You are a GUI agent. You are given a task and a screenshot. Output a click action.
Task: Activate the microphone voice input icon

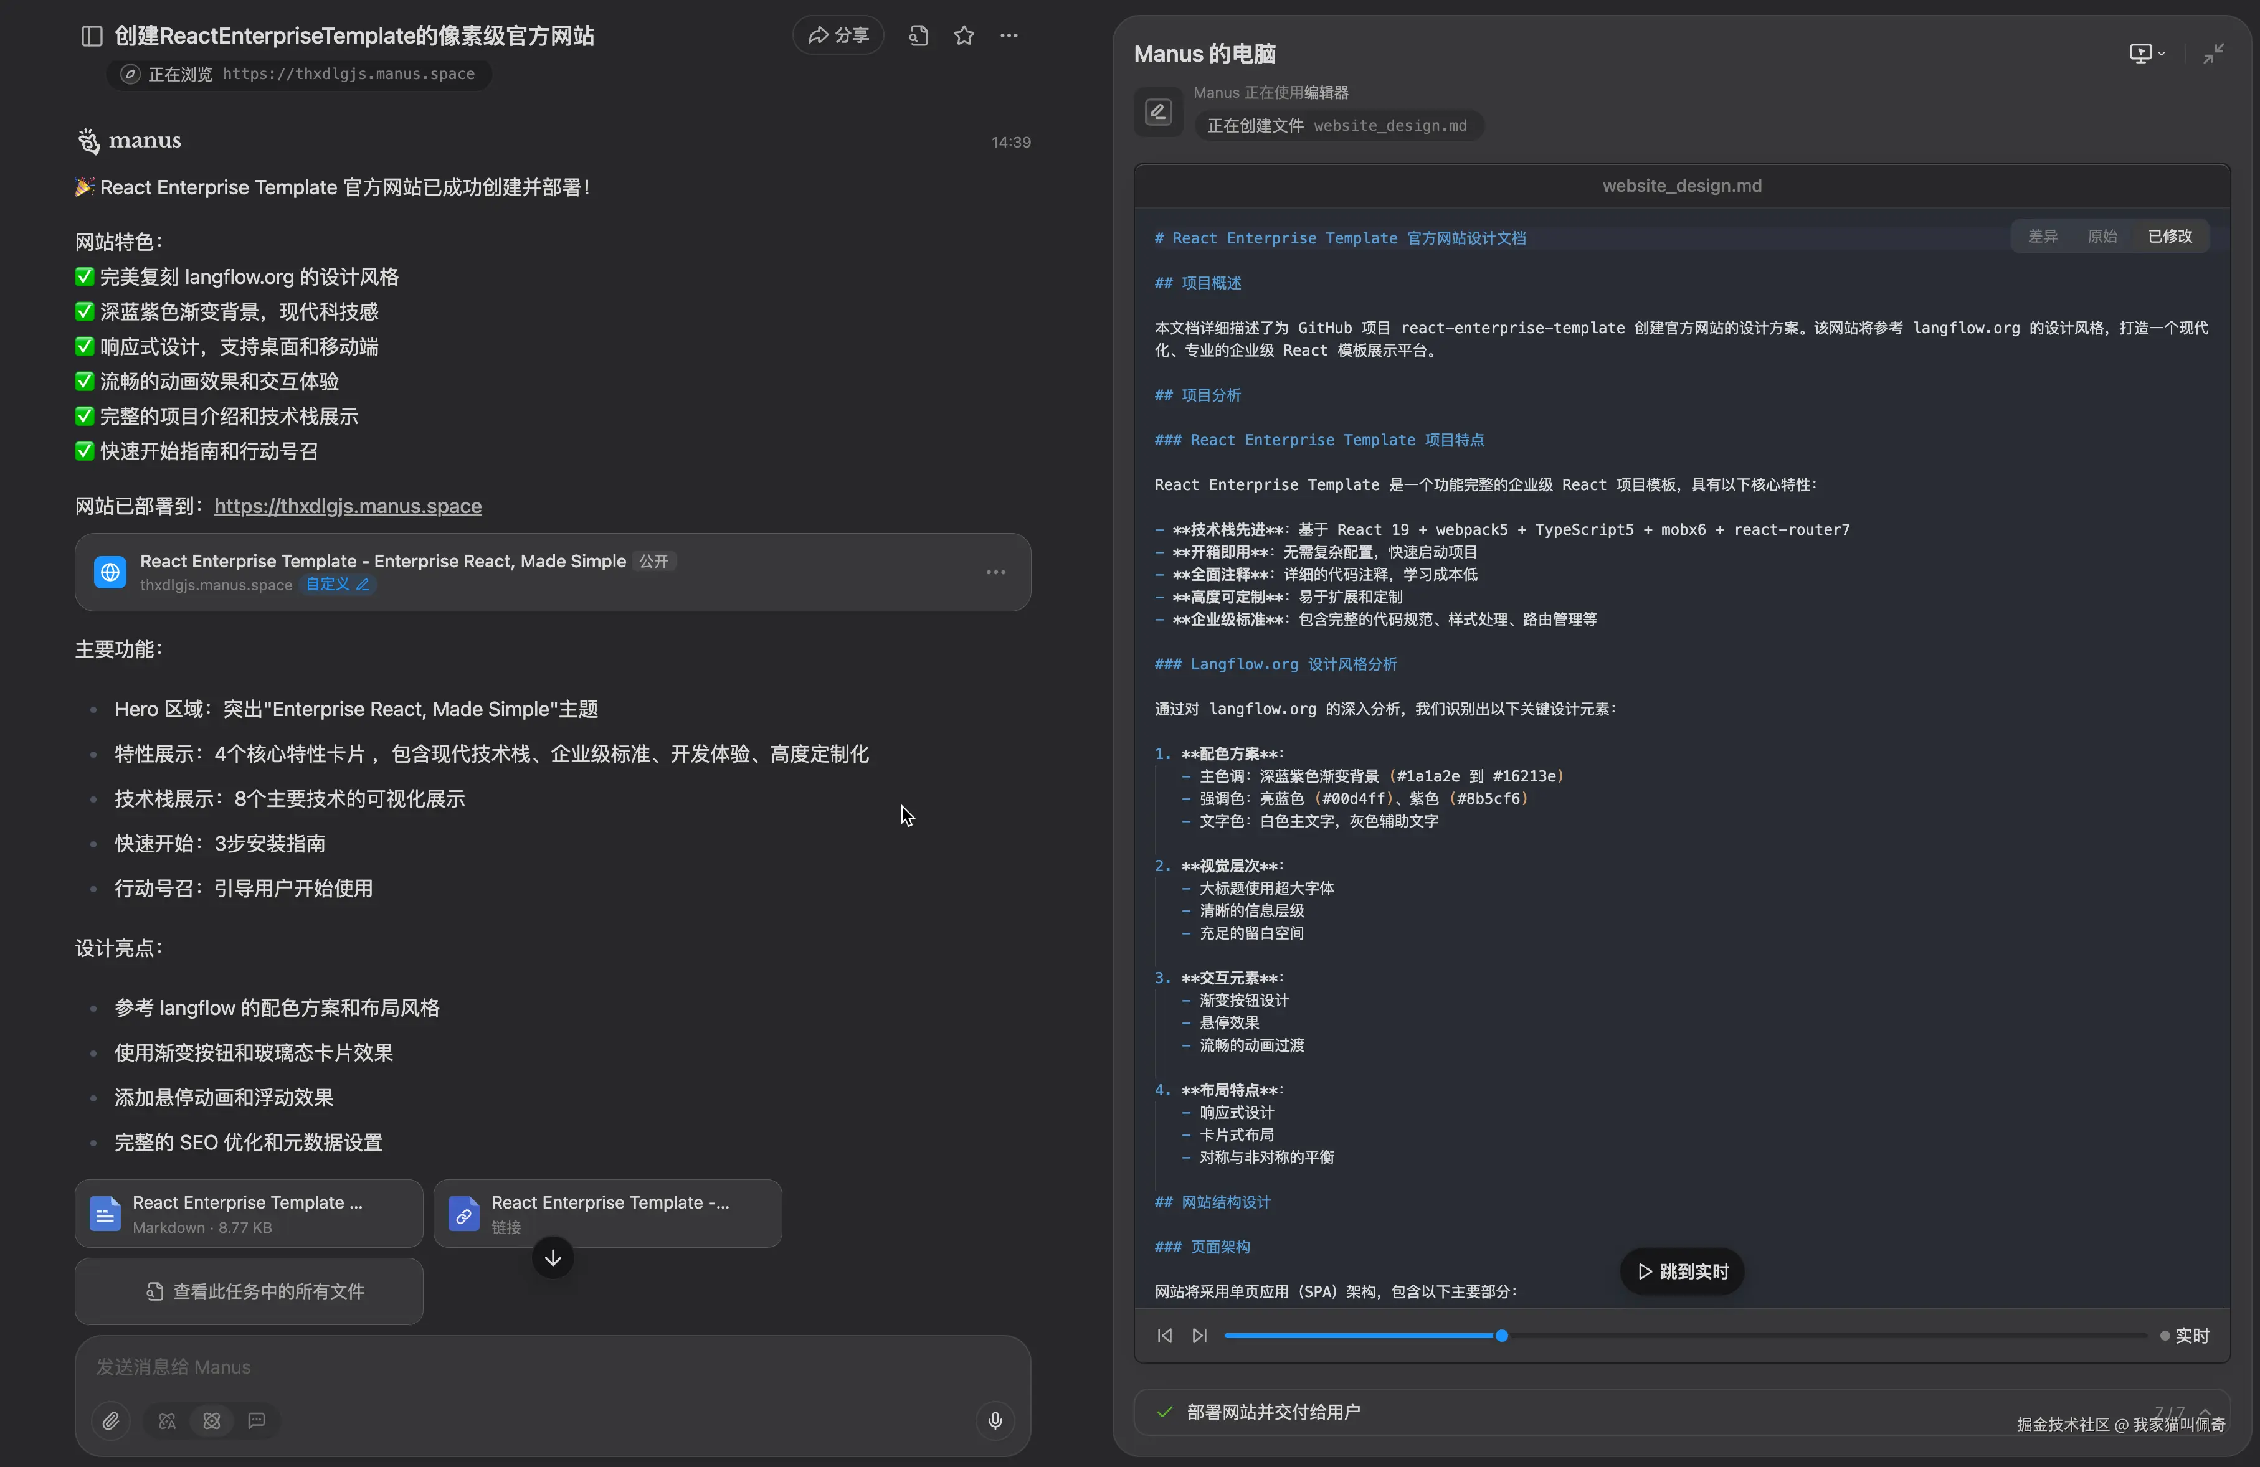(995, 1420)
